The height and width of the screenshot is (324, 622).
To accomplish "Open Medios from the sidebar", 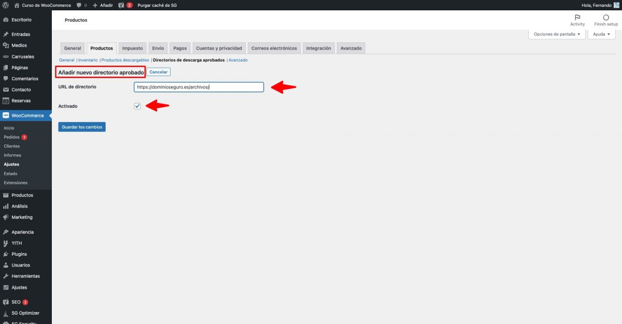I will pyautogui.click(x=19, y=46).
